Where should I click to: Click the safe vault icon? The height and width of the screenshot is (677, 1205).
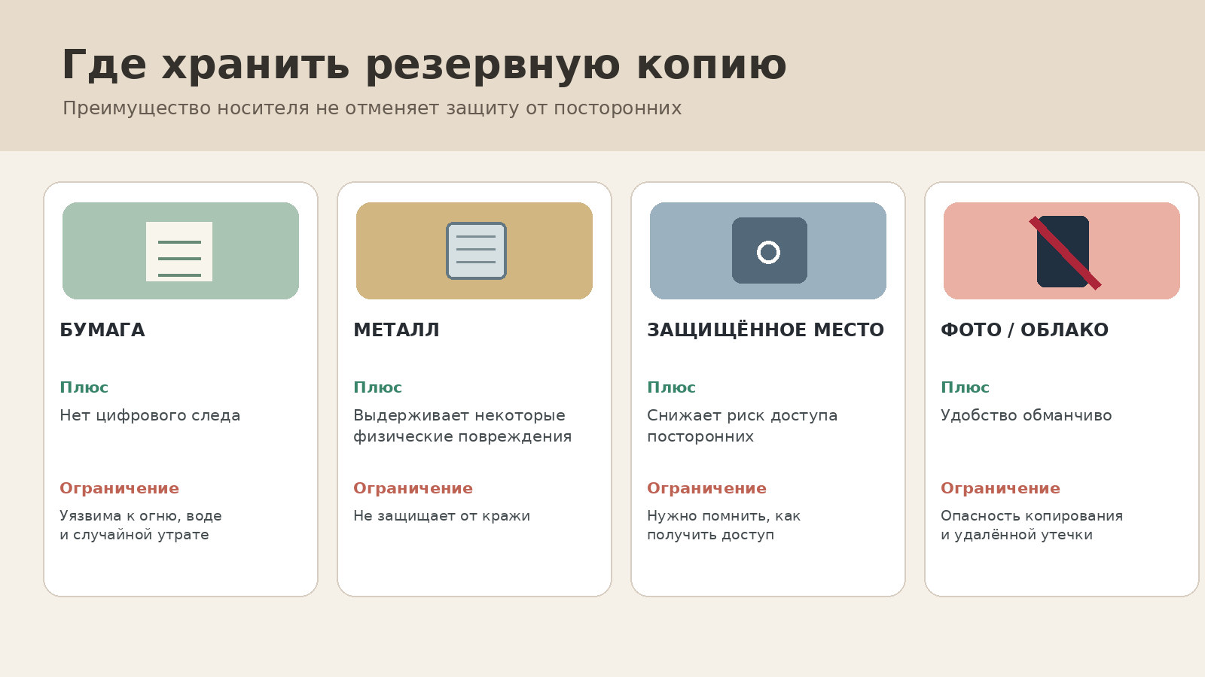coord(770,250)
